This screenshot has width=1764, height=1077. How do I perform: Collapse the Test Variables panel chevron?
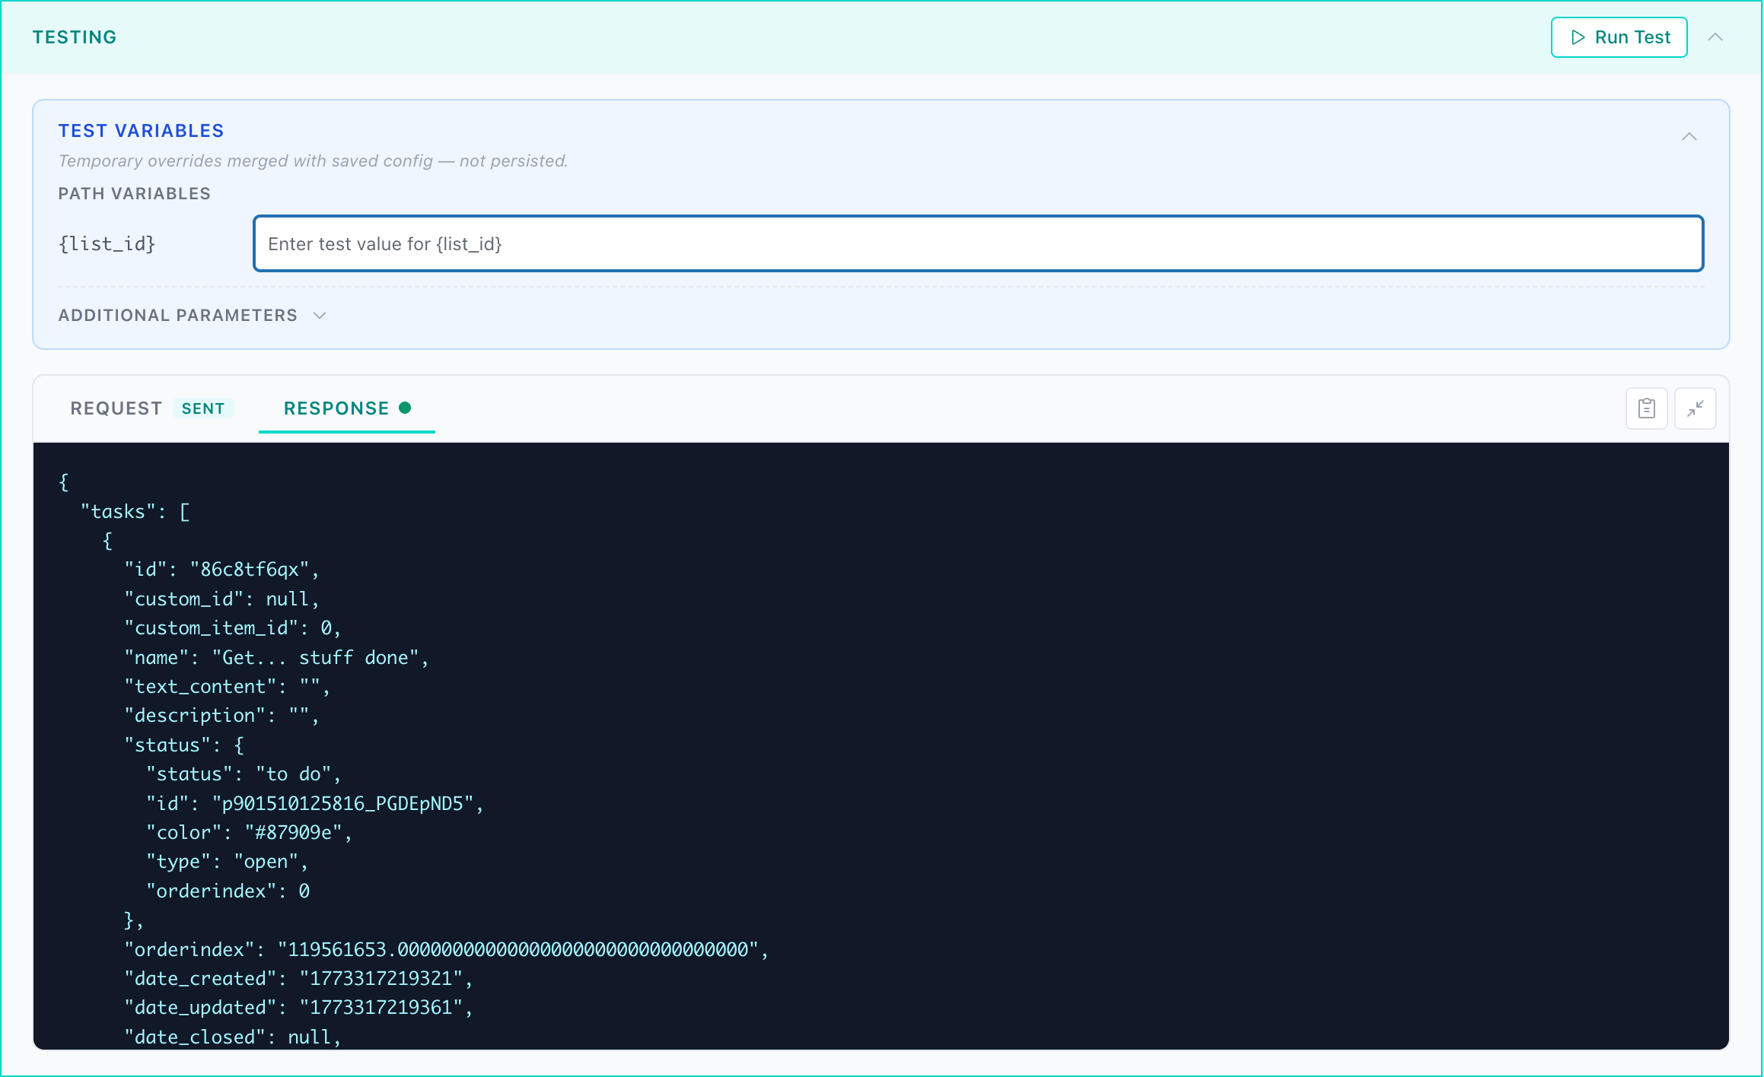pyautogui.click(x=1689, y=137)
